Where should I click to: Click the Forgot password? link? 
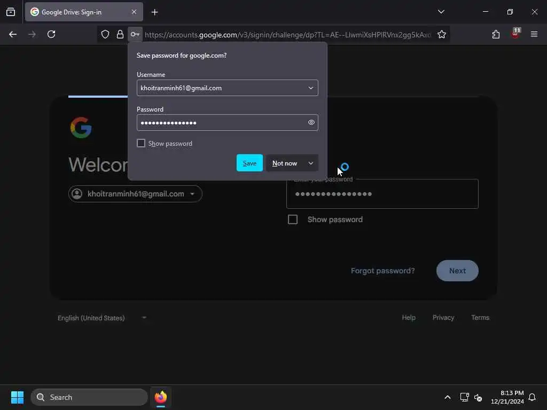point(382,271)
